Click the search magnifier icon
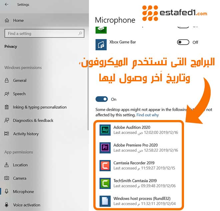The image size is (220, 211). tap(80, 33)
